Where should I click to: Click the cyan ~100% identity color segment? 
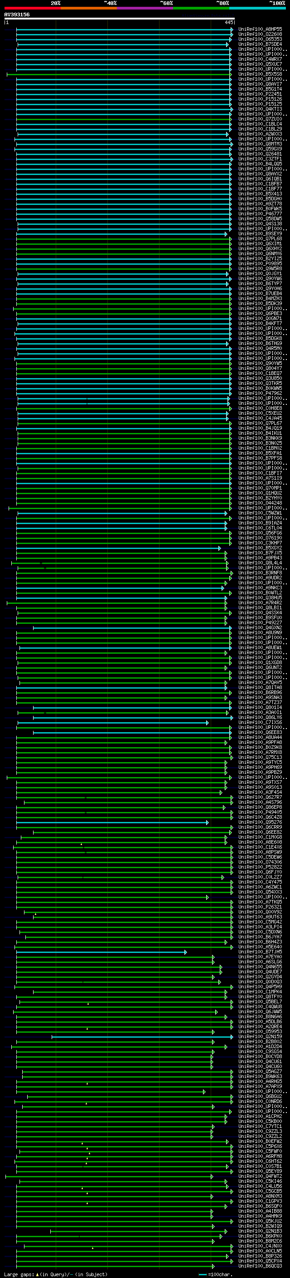pyautogui.click(x=257, y=8)
